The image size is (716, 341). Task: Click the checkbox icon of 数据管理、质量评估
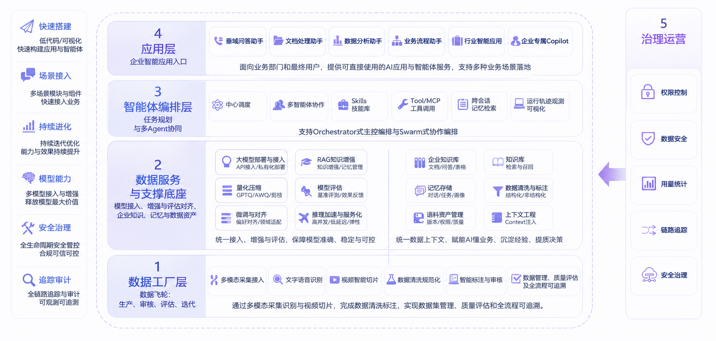click(516, 279)
